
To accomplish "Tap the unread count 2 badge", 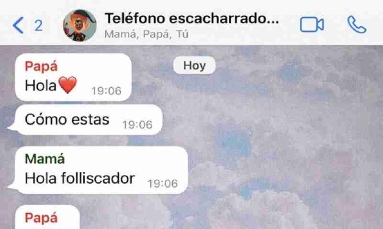I will point(39,26).
